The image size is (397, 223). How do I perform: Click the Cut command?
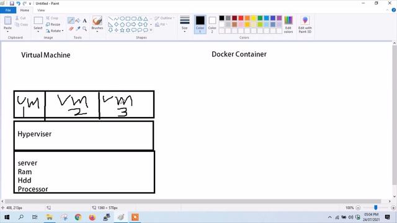pos(20,18)
